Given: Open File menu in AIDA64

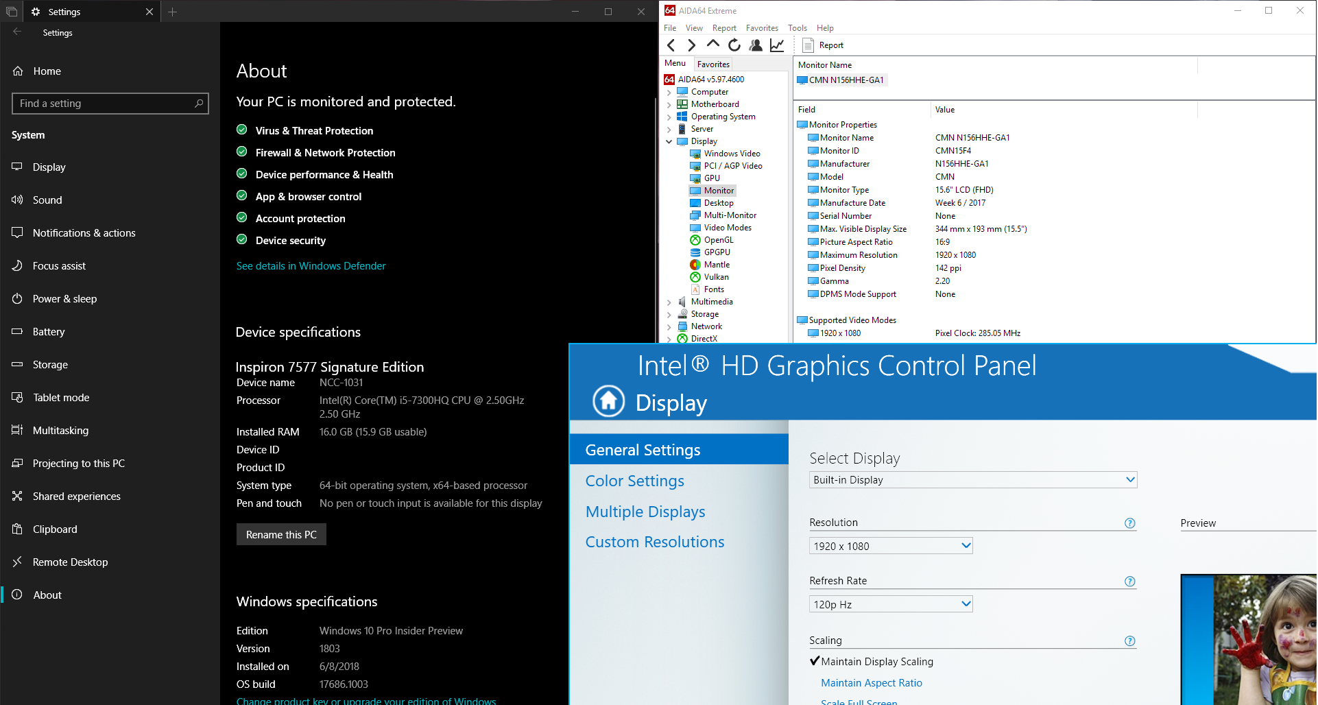Looking at the screenshot, I should (x=670, y=28).
